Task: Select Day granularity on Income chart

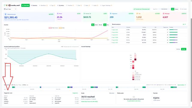Action: click(93, 25)
